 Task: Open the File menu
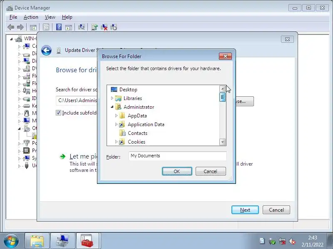13,17
